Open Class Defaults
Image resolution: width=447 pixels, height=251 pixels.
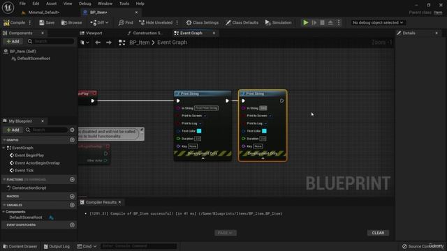(x=242, y=22)
